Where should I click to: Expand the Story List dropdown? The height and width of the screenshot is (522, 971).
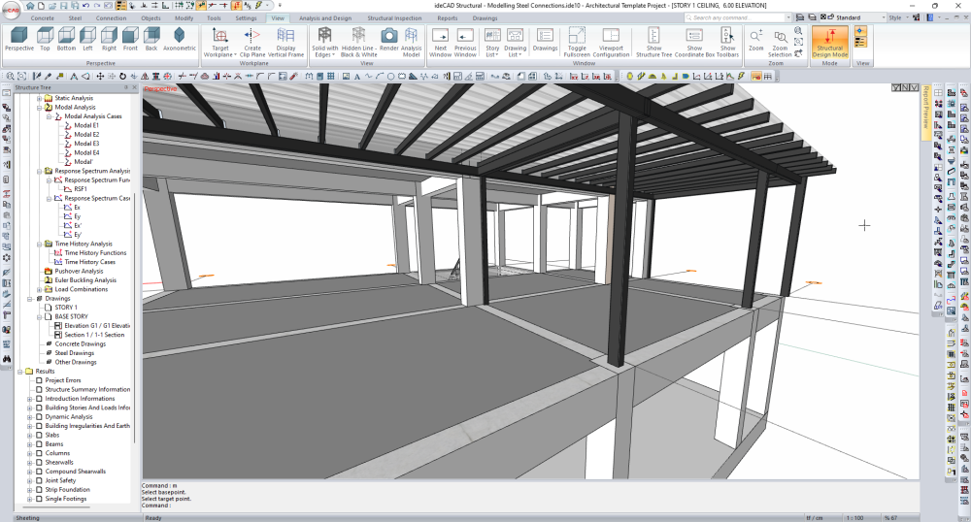(492, 41)
